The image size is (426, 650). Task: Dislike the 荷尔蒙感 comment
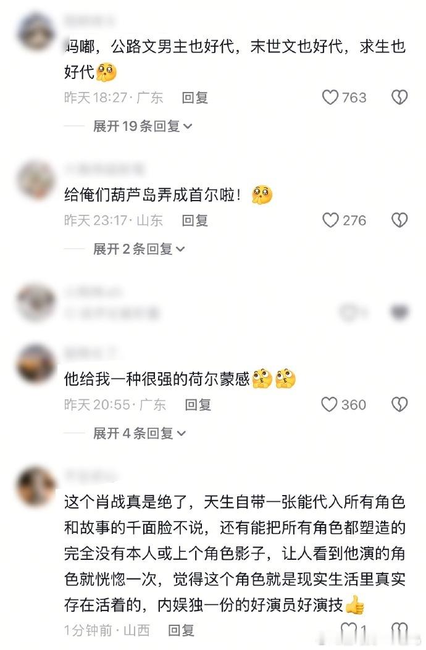pyautogui.click(x=399, y=404)
